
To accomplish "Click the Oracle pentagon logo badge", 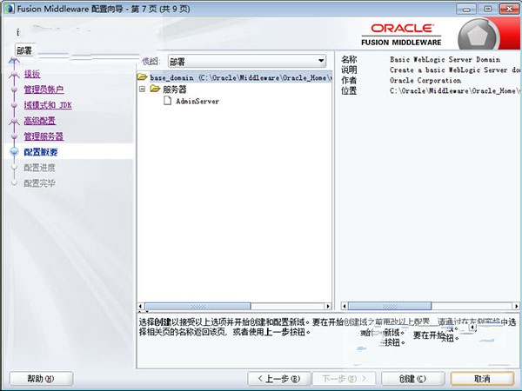I will [478, 36].
